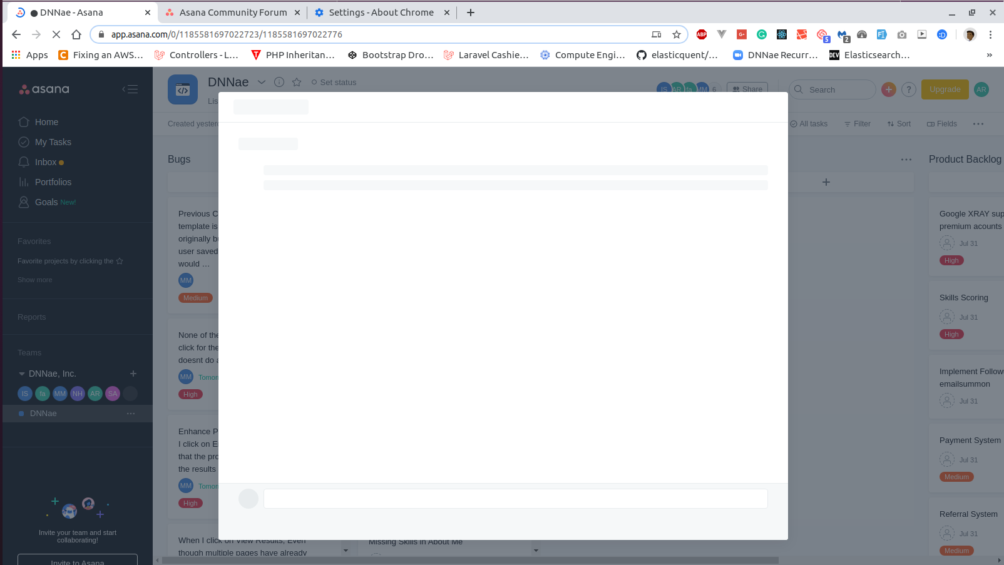Open the Help question mark icon
This screenshot has width=1004, height=565.
click(x=909, y=89)
